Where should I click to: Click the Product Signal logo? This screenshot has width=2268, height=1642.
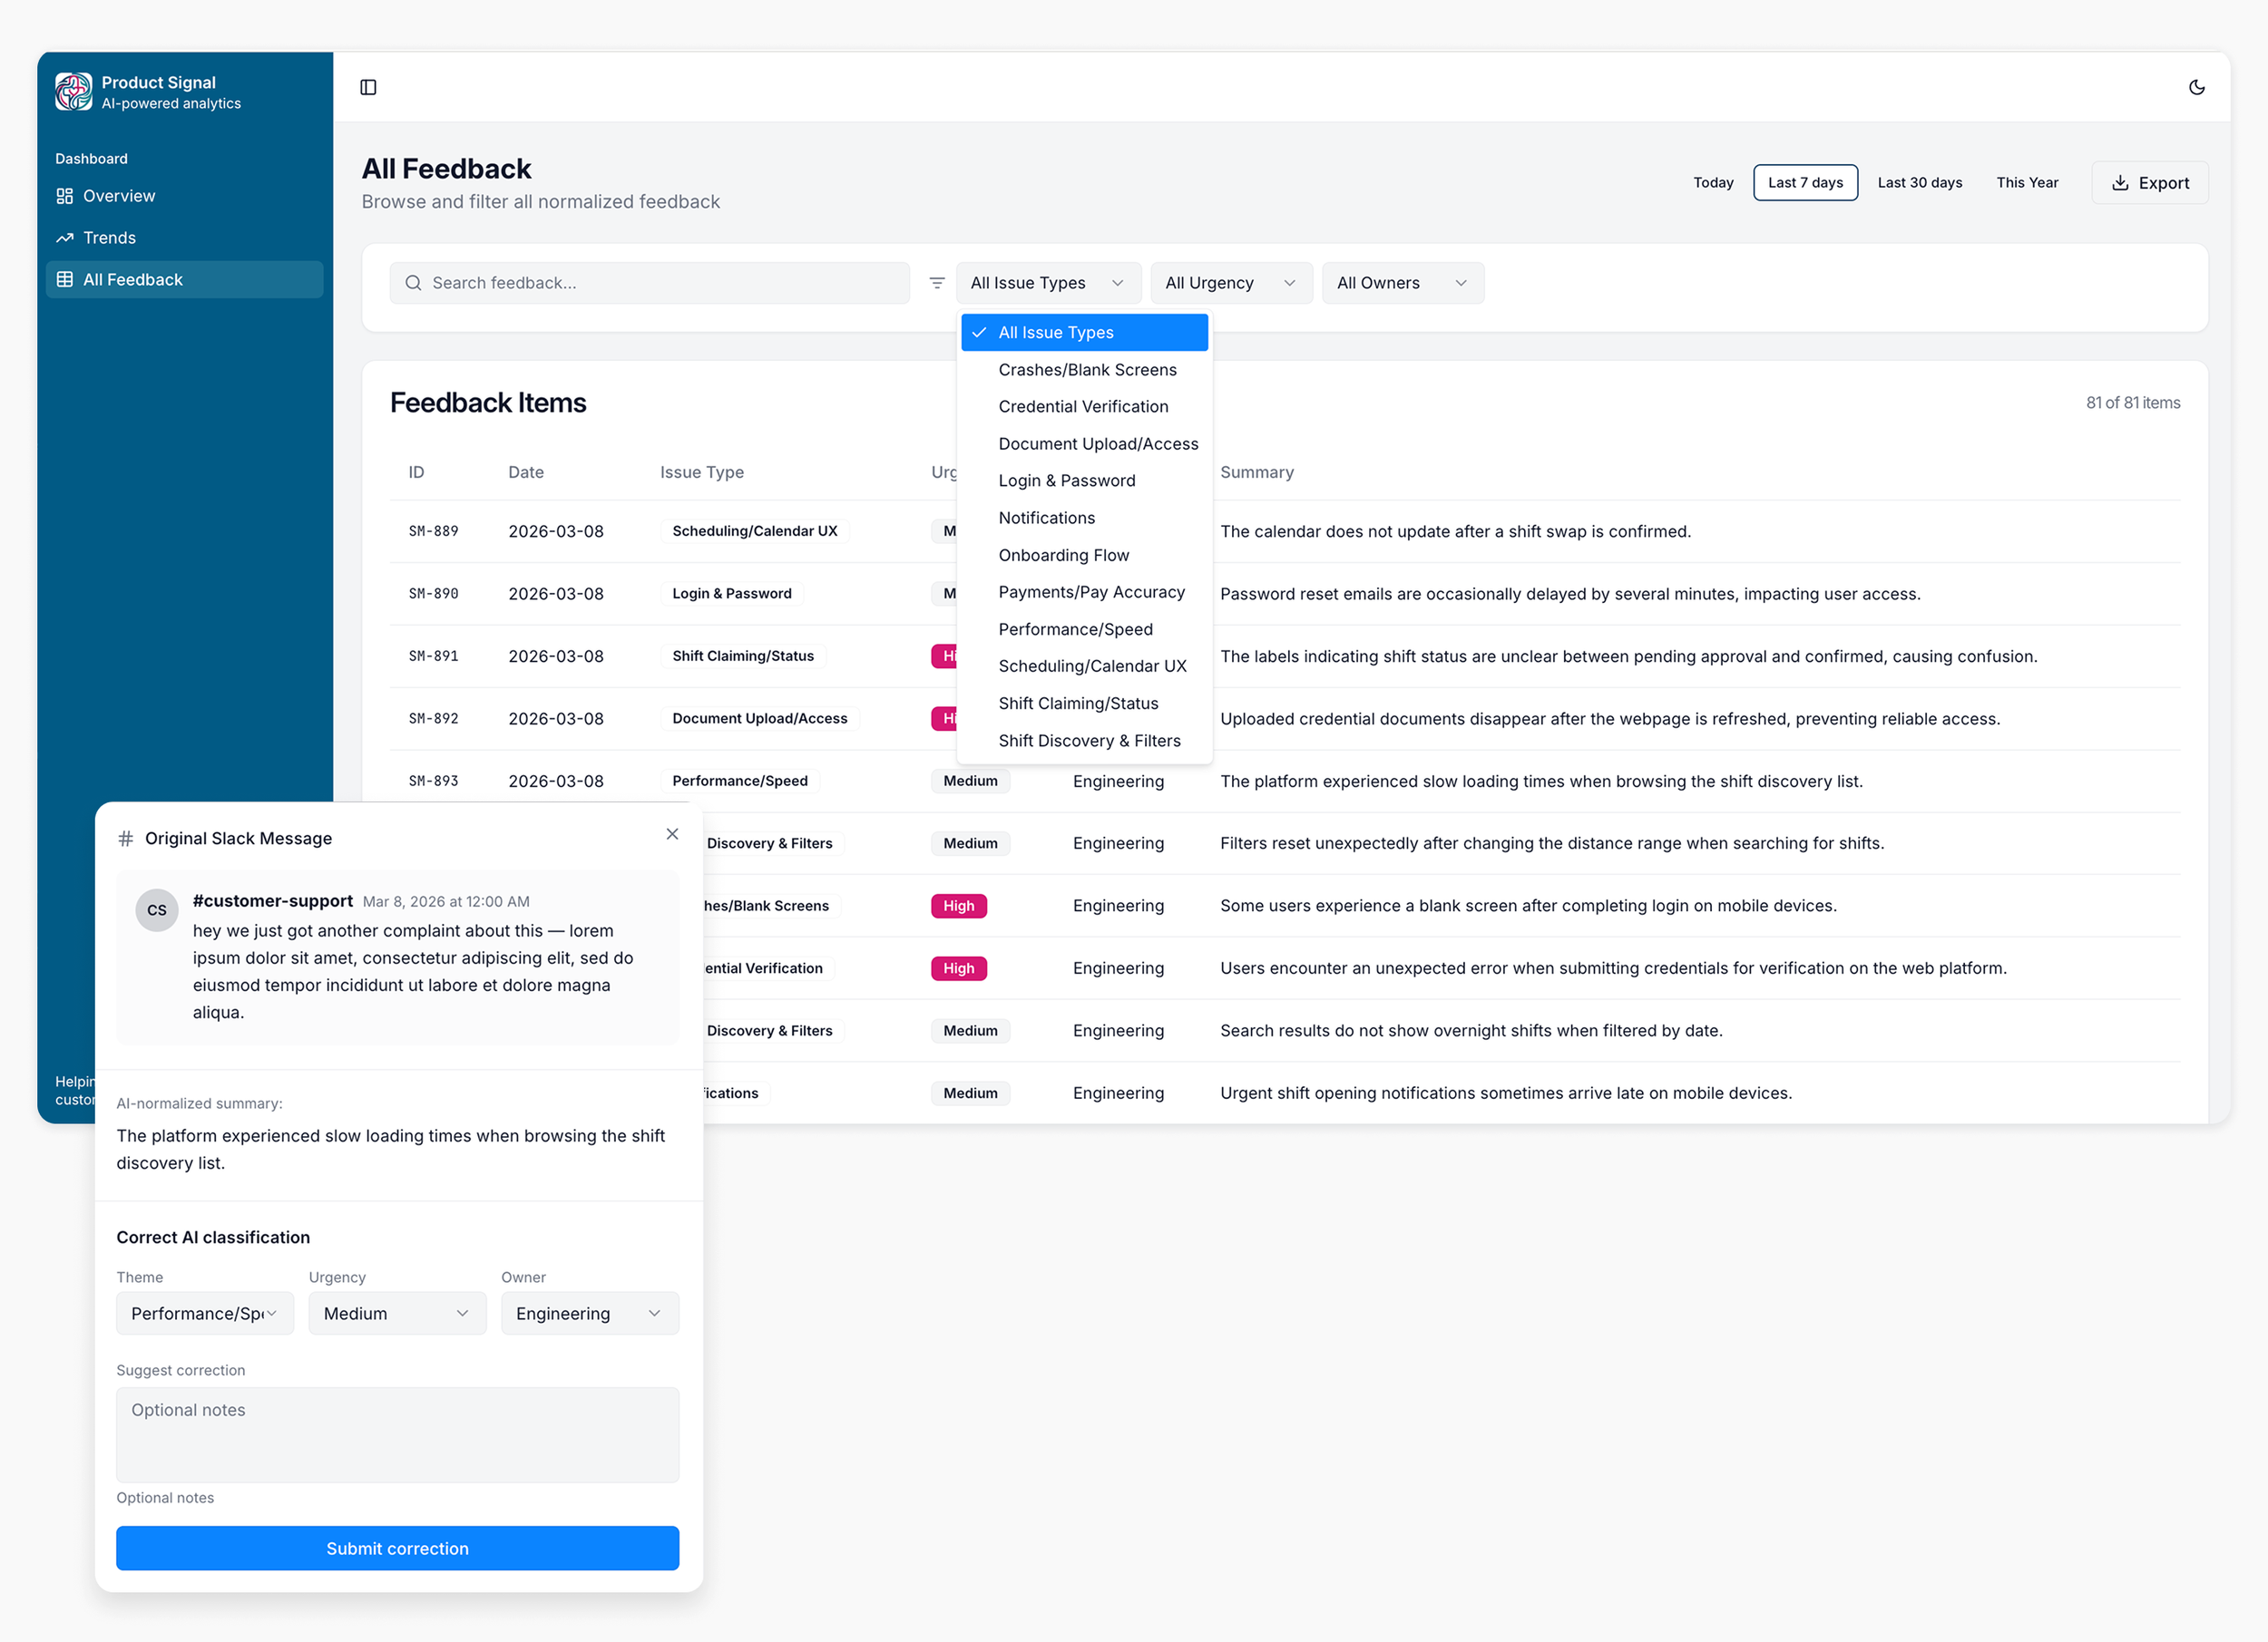pyautogui.click(x=73, y=92)
